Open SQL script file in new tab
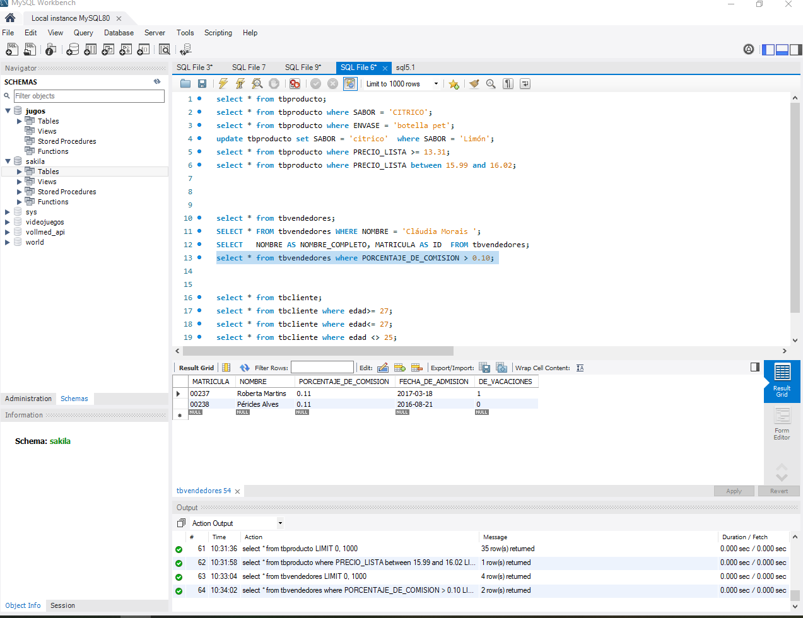 pyautogui.click(x=30, y=49)
